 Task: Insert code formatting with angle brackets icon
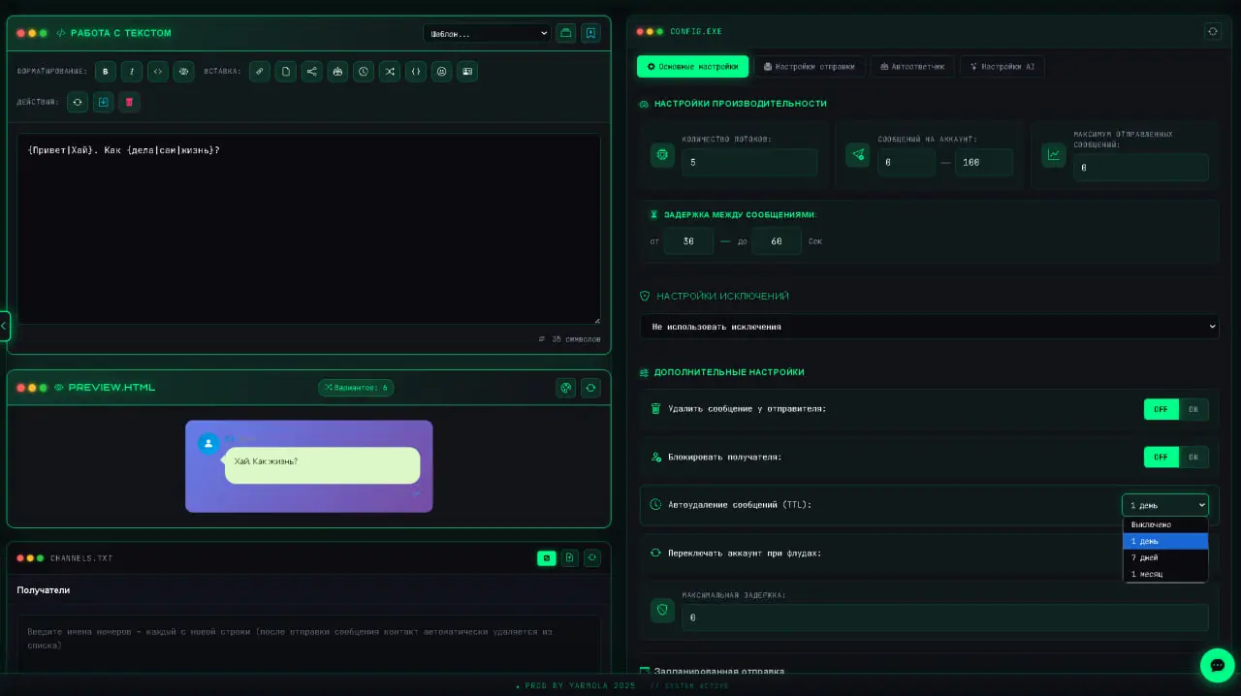click(x=157, y=71)
